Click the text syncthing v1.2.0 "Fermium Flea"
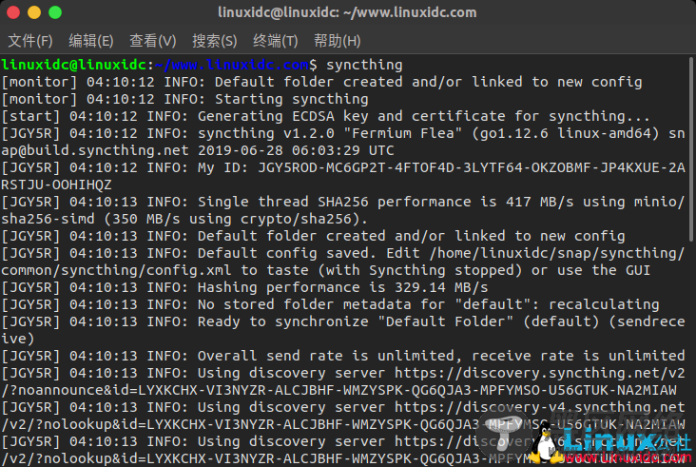Image resolution: width=696 pixels, height=467 pixels. tap(330, 133)
